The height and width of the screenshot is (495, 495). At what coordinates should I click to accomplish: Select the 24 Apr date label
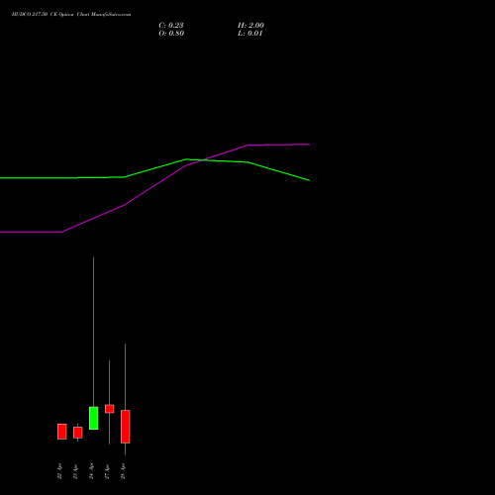click(91, 471)
